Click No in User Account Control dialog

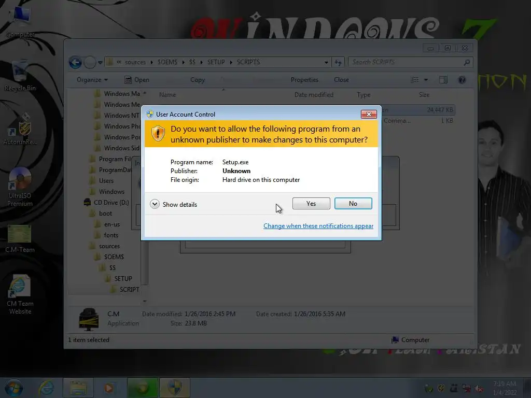tap(353, 203)
